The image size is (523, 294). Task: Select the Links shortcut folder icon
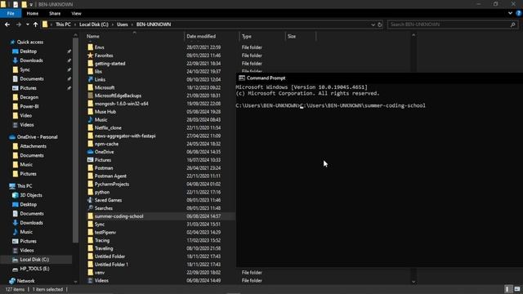tap(90, 79)
